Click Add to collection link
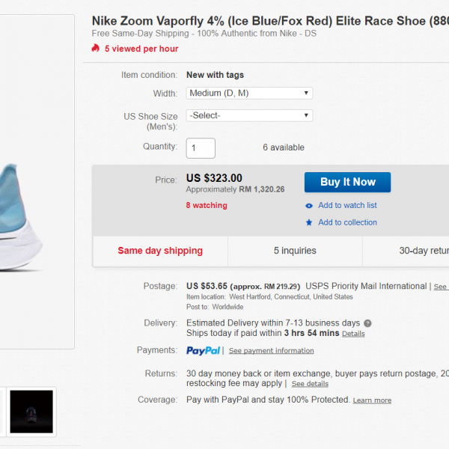This screenshot has height=449, width=449. [x=347, y=222]
